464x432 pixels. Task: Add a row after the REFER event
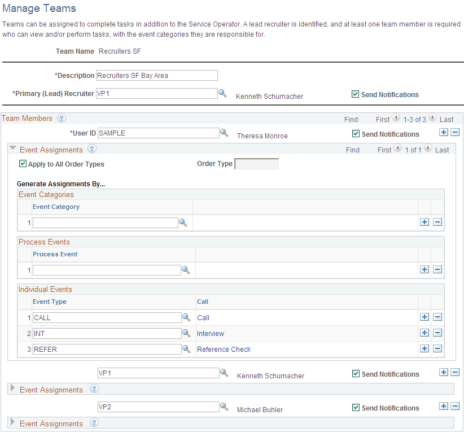click(x=424, y=348)
